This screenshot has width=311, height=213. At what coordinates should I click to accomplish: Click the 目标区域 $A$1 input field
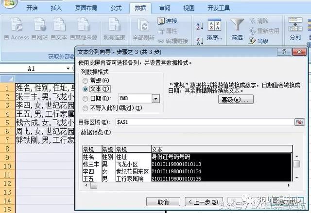point(205,122)
